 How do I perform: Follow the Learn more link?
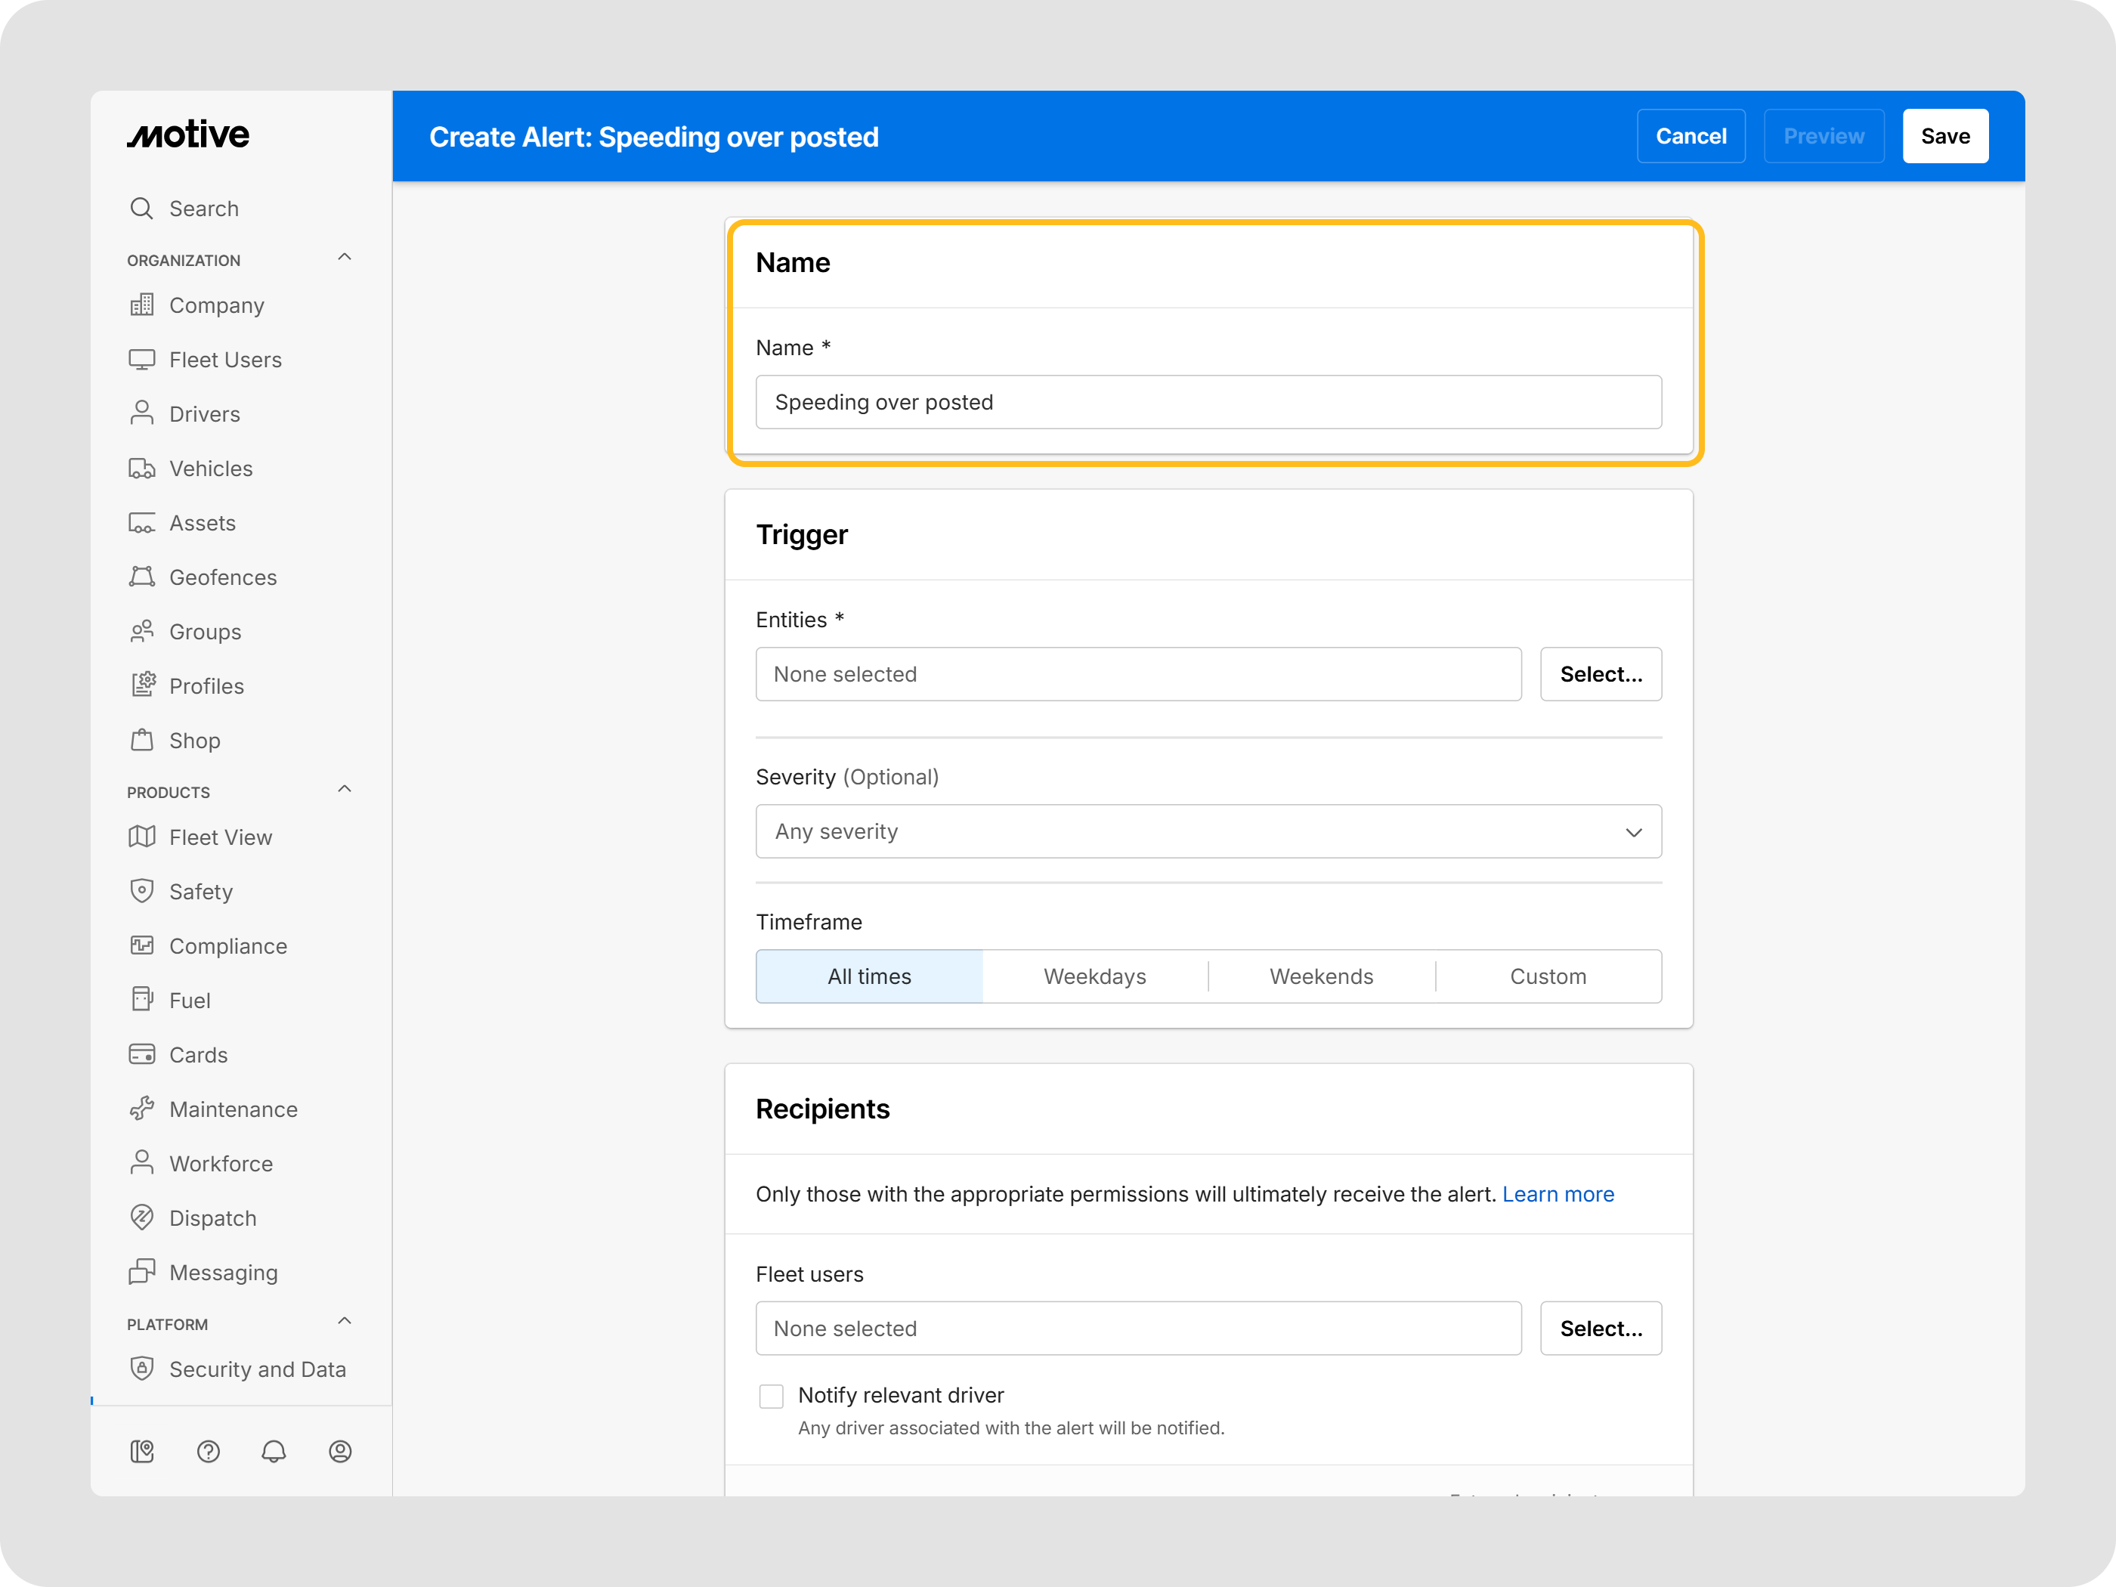click(x=1558, y=1194)
